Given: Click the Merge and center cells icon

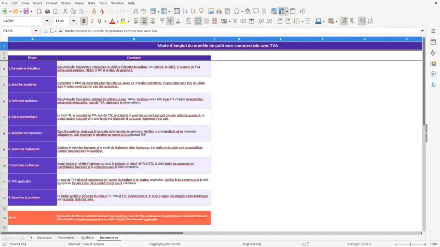Looking at the screenshot, I should (x=198, y=21).
